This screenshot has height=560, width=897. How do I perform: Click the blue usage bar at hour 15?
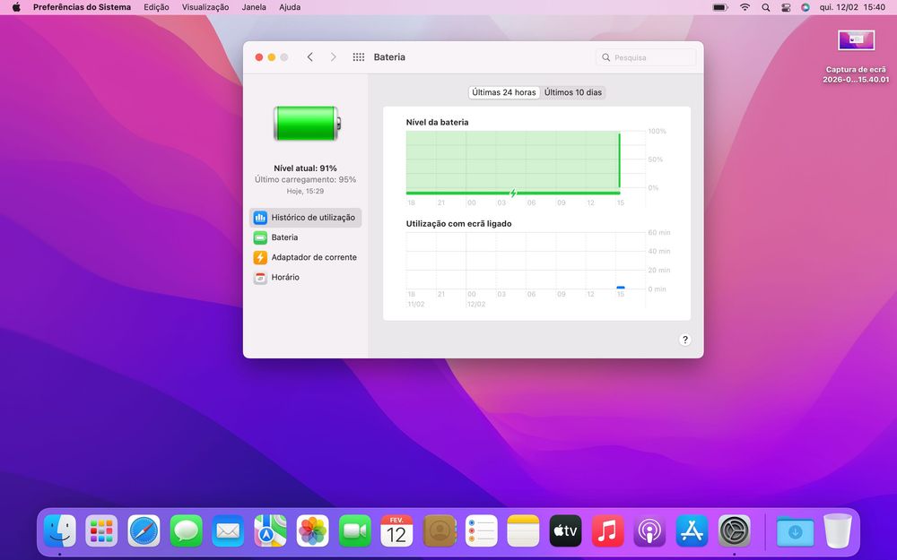click(621, 288)
